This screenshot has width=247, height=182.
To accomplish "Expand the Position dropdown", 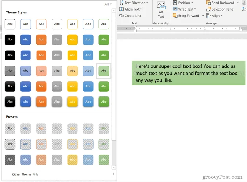I will [183, 3].
